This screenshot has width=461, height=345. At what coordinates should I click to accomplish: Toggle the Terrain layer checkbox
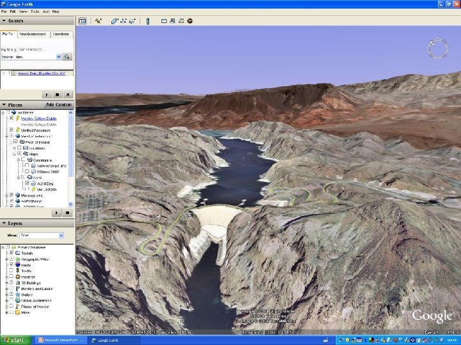(x=12, y=253)
